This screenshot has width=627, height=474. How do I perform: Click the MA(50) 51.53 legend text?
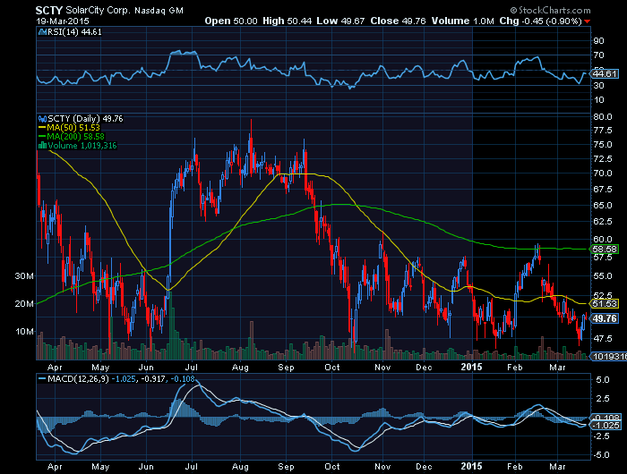tap(73, 128)
